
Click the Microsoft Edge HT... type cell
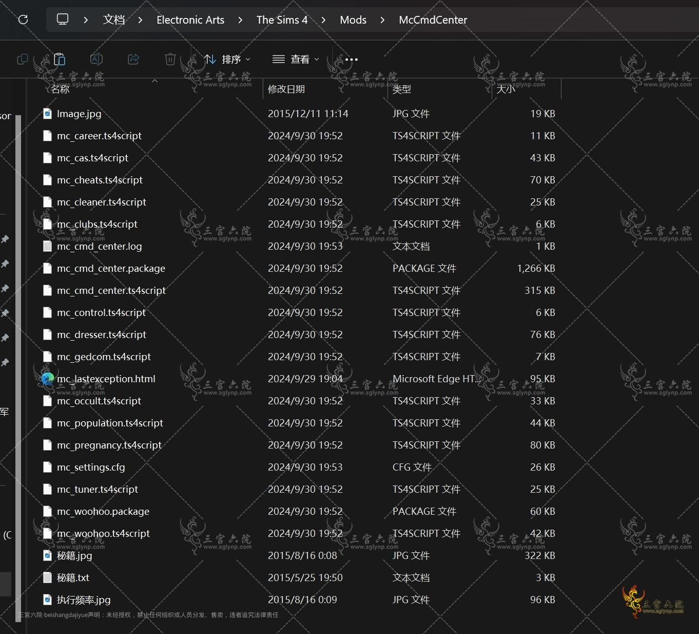[x=437, y=379]
